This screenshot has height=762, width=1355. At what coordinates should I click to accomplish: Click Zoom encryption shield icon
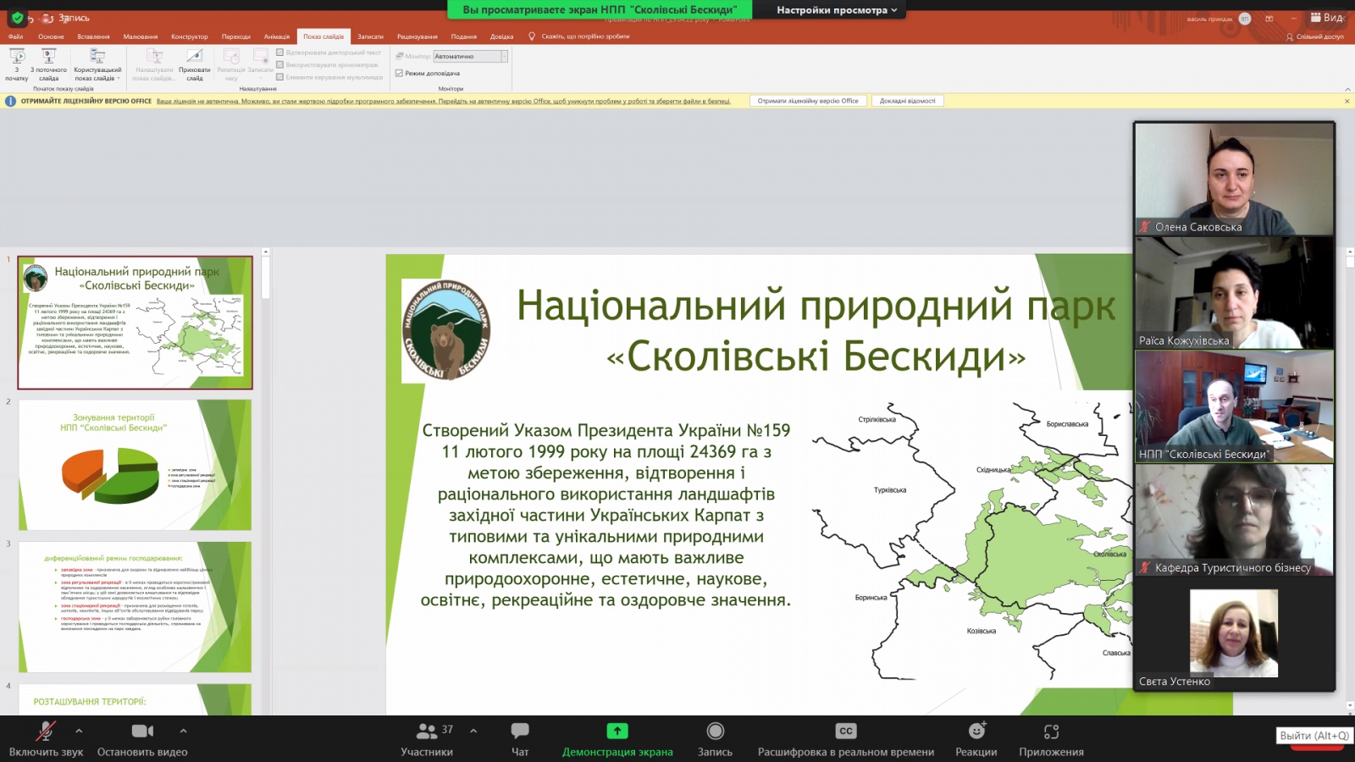16,17
